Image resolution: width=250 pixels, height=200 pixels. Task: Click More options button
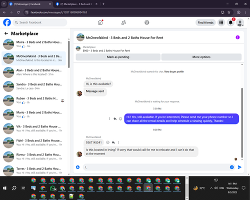pyautogui.click(x=201, y=57)
